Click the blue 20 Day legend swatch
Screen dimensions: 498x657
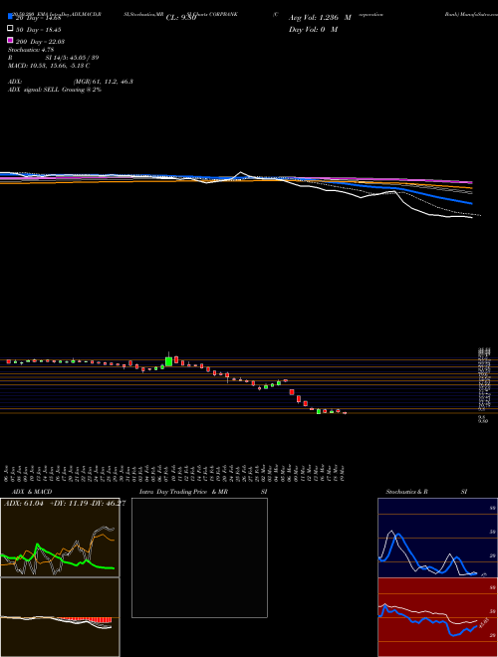[11, 16]
